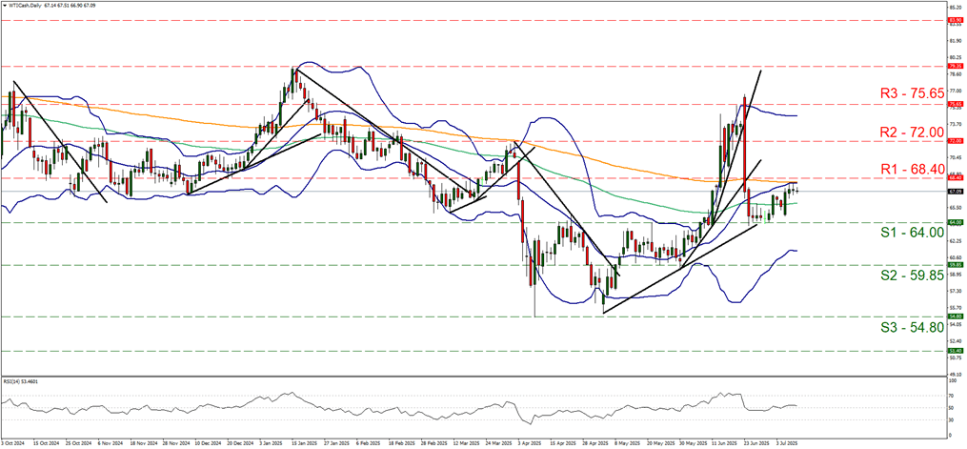Select the 3 Oct 2024 date label
This screenshot has height=449, width=967.
coord(11,443)
